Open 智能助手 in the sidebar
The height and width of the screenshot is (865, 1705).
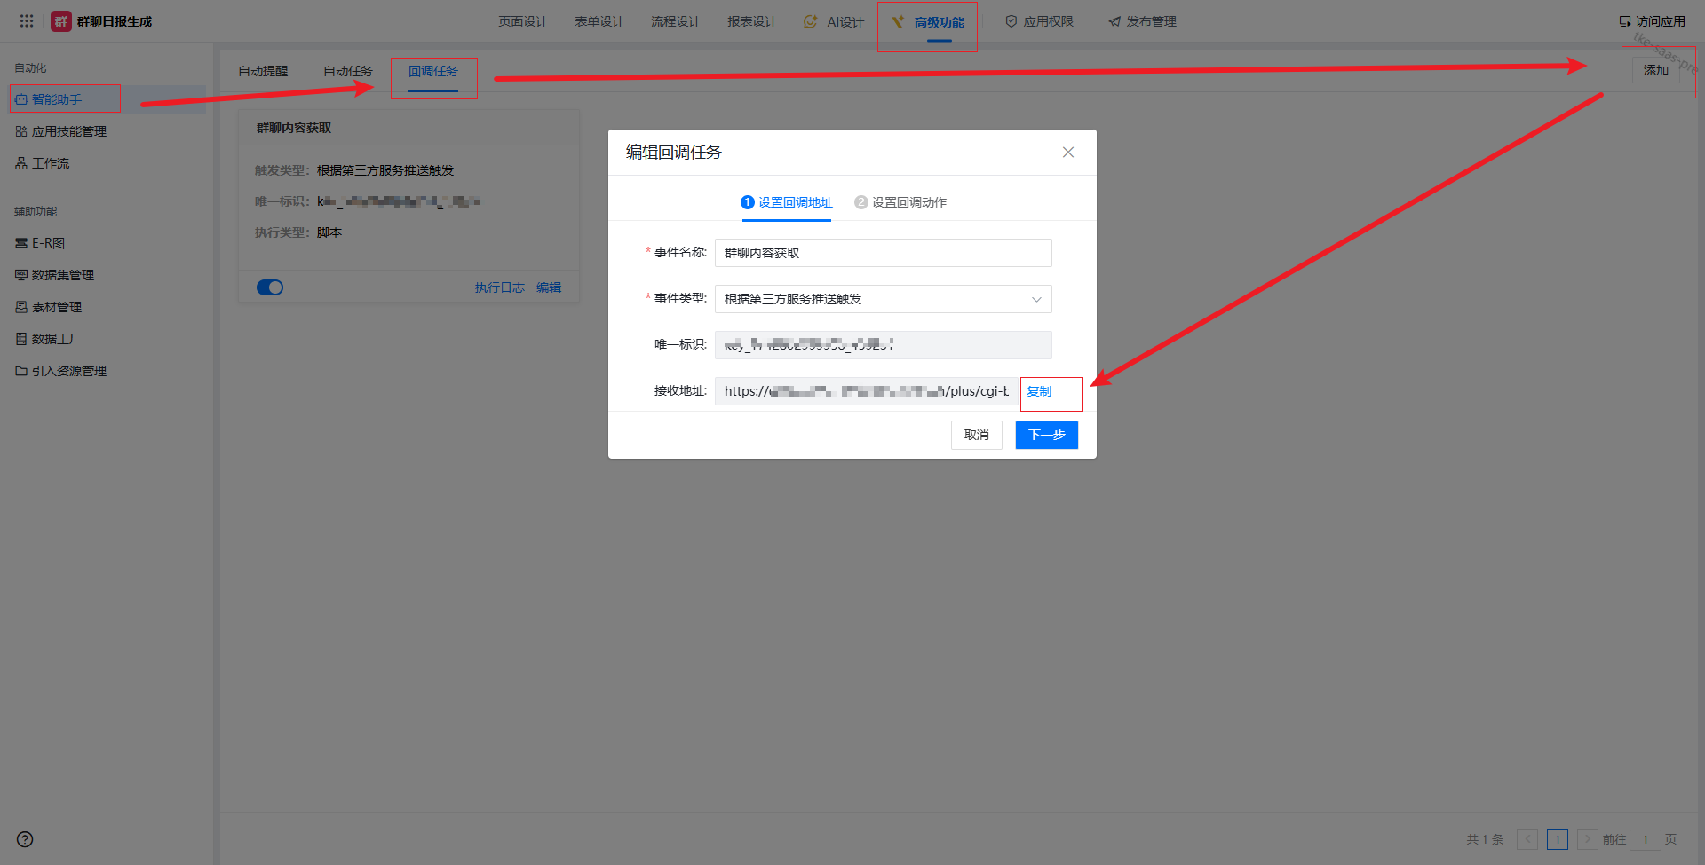click(57, 99)
